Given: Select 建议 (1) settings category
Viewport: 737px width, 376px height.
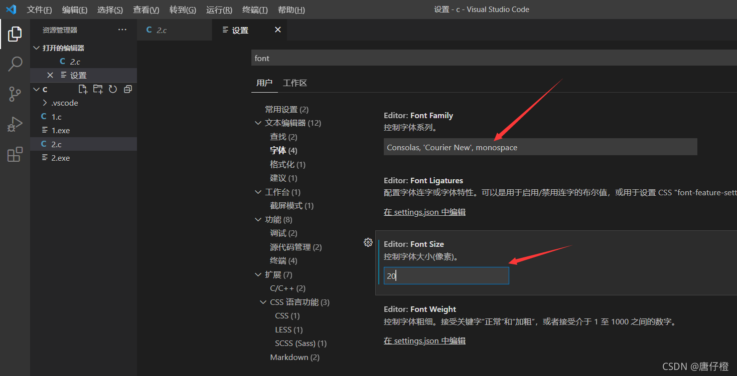Looking at the screenshot, I should pyautogui.click(x=283, y=178).
